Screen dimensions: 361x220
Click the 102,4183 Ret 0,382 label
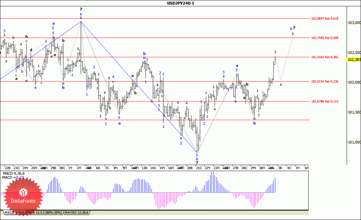click(x=325, y=57)
